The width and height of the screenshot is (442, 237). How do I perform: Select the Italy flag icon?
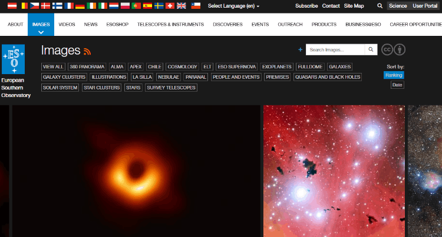click(x=103, y=6)
